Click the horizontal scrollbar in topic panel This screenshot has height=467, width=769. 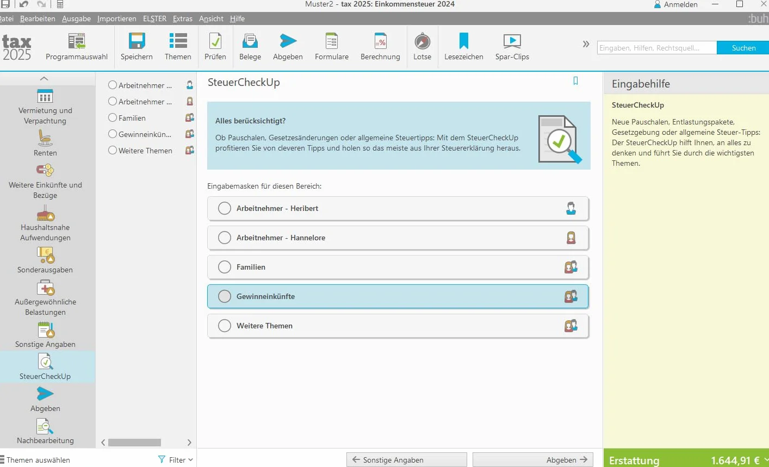click(x=134, y=443)
